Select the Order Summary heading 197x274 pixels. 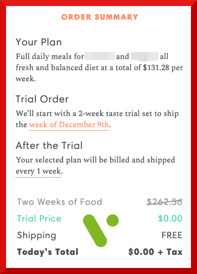coord(100,17)
